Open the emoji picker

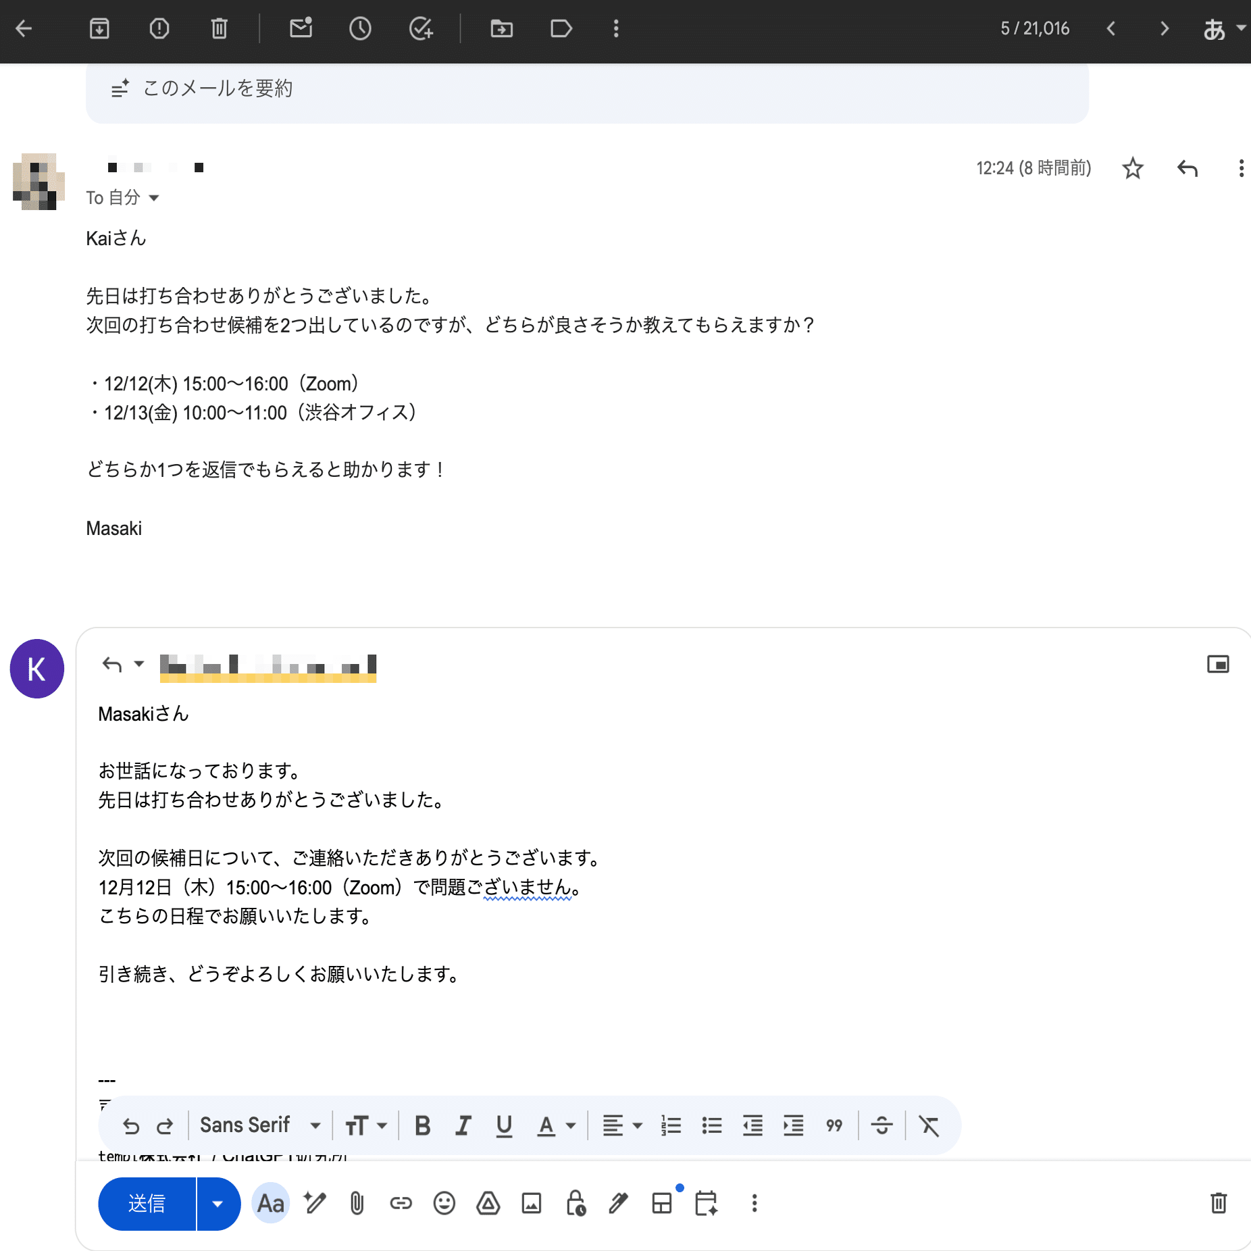444,1203
